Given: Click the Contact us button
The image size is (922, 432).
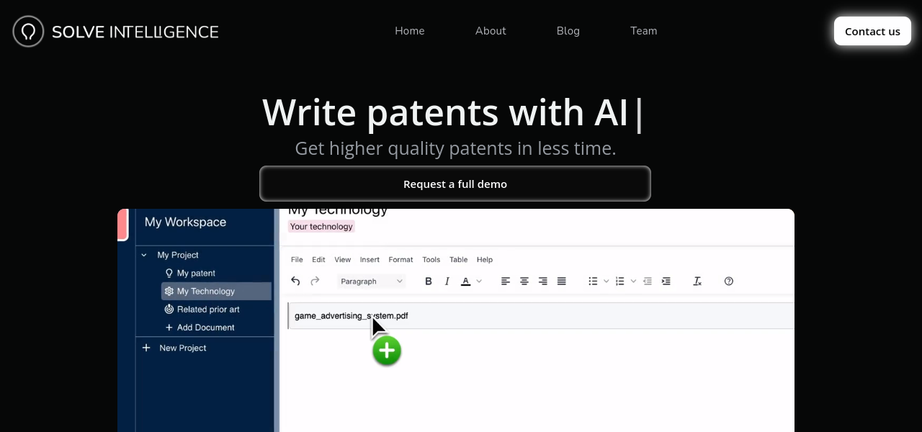Looking at the screenshot, I should (872, 31).
